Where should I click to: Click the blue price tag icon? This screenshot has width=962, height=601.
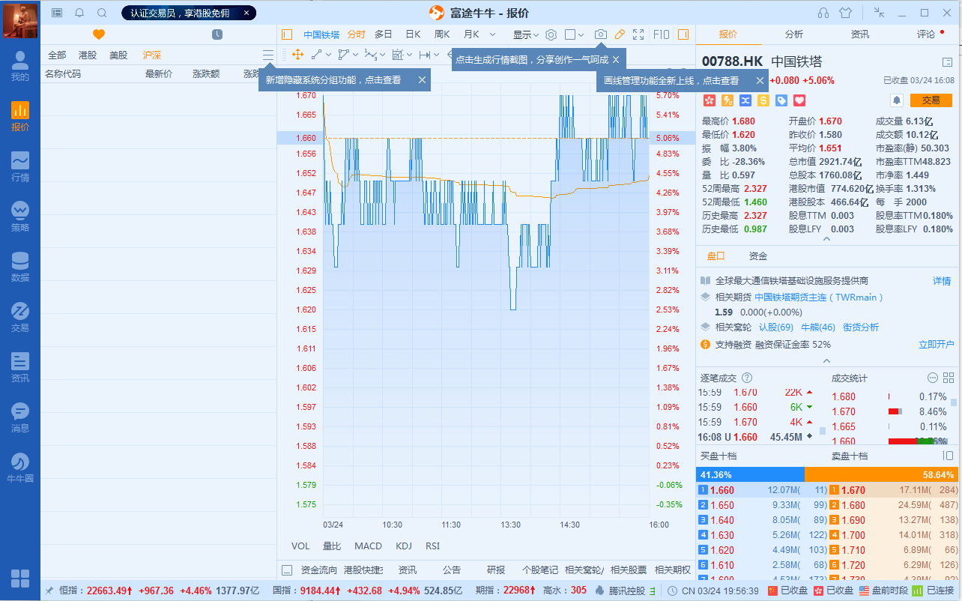(781, 100)
